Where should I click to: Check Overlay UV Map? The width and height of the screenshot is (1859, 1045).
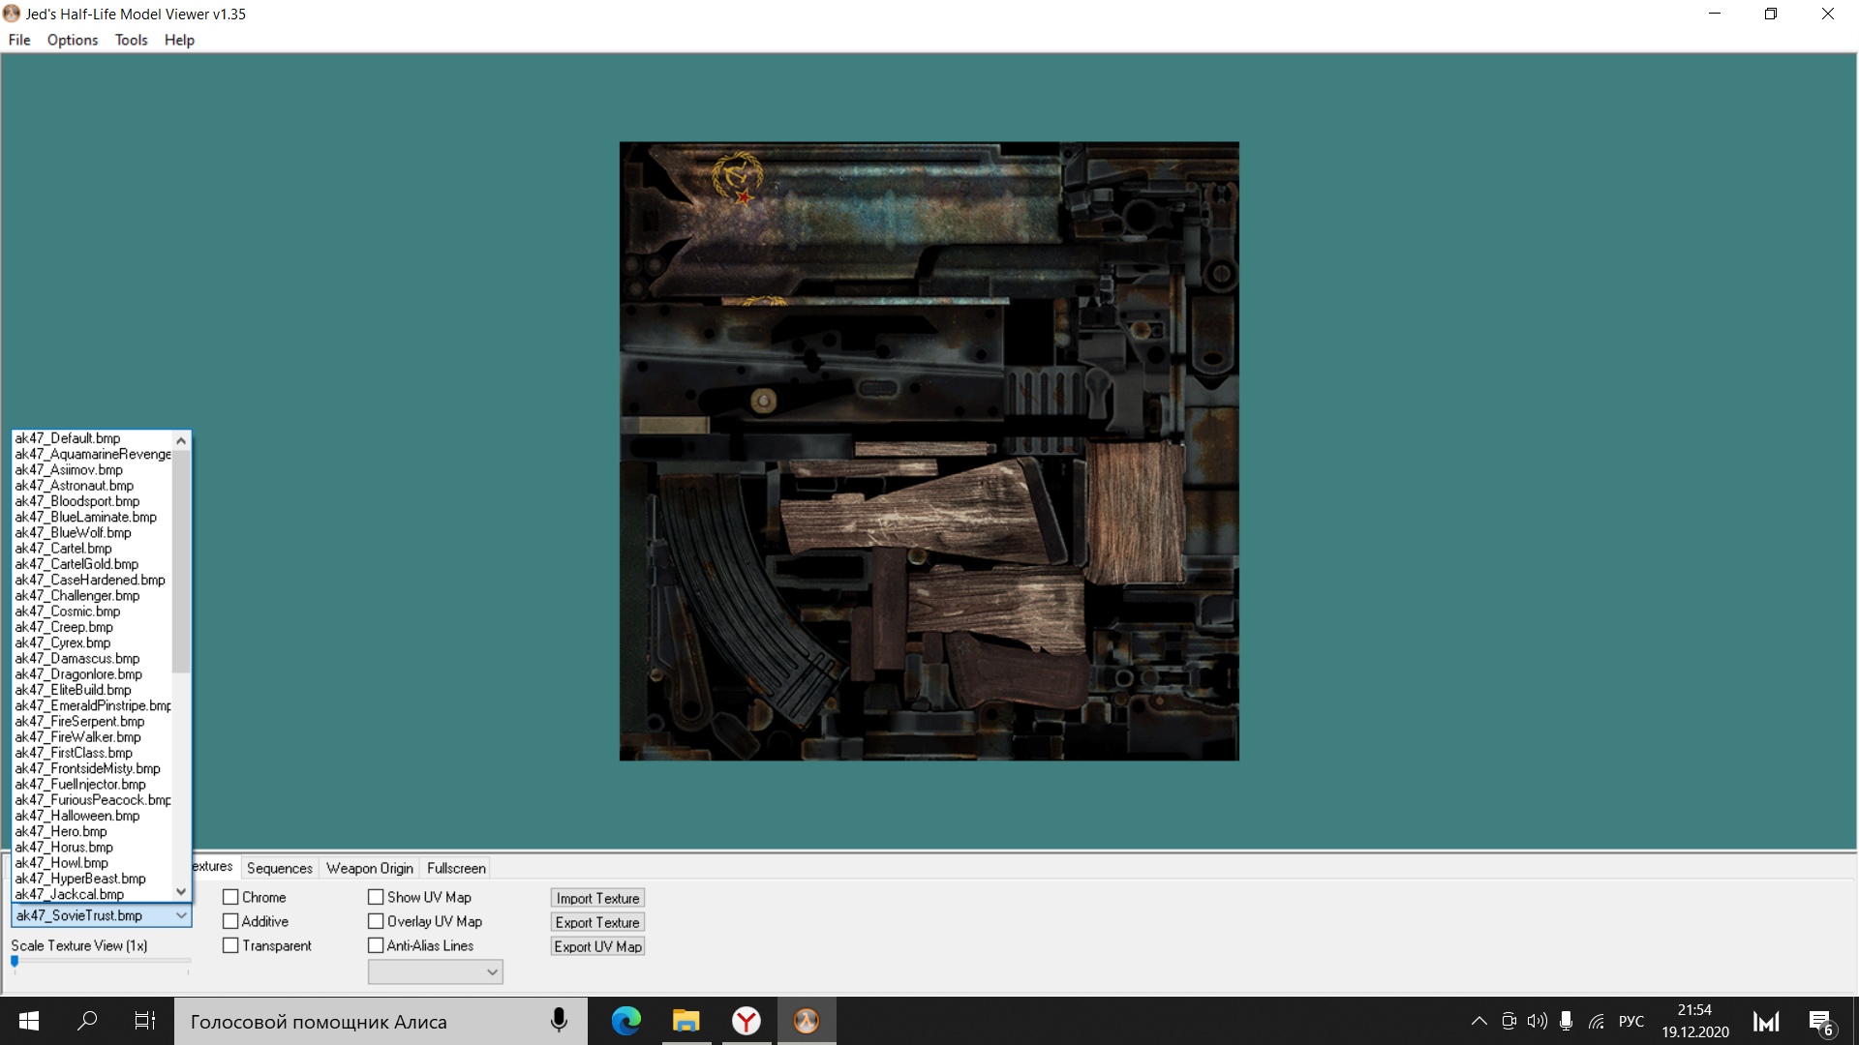click(376, 921)
